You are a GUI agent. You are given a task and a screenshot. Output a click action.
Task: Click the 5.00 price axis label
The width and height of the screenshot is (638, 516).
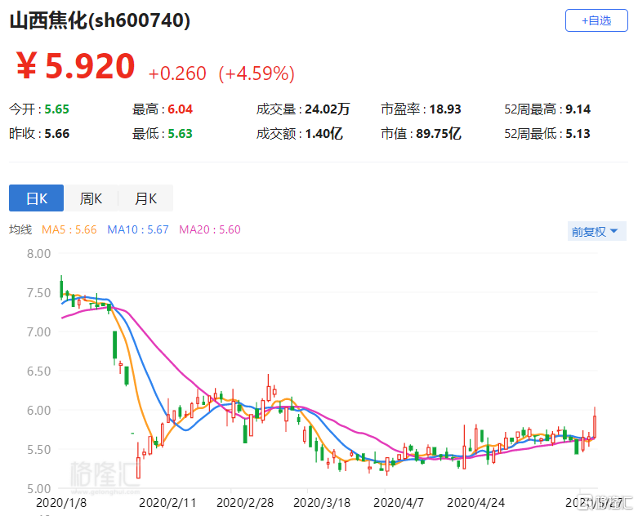coord(38,488)
